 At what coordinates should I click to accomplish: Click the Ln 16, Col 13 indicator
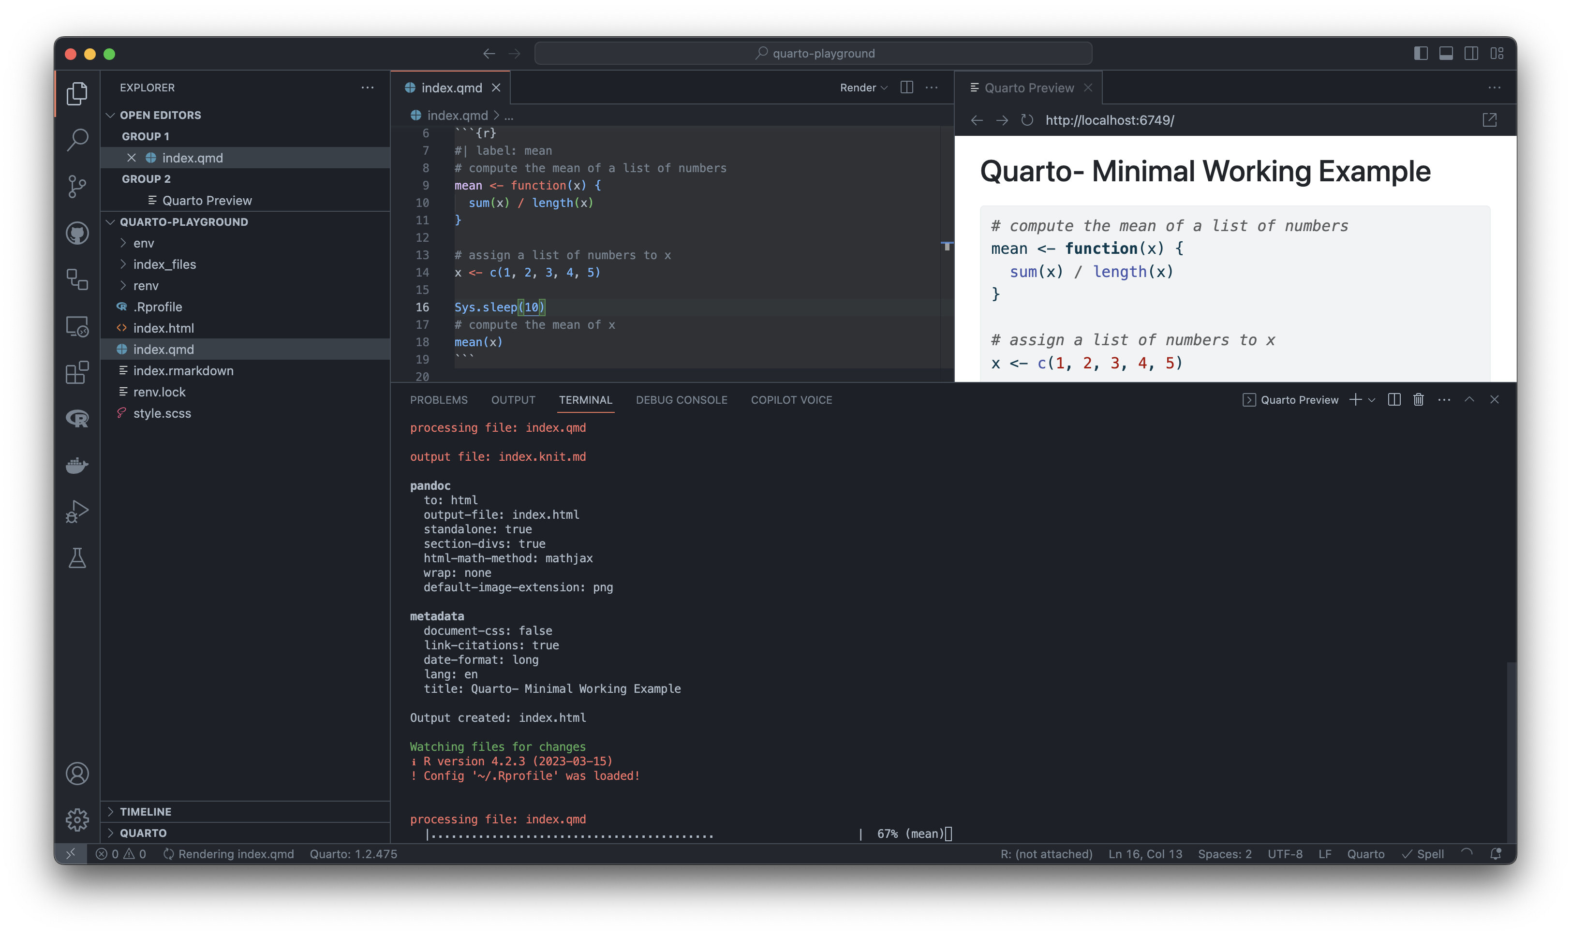tap(1144, 853)
